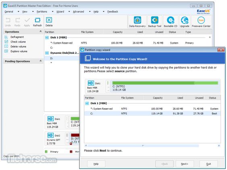
Task: Click the wizard's horizontal scrollbar track
Action: 143,145
